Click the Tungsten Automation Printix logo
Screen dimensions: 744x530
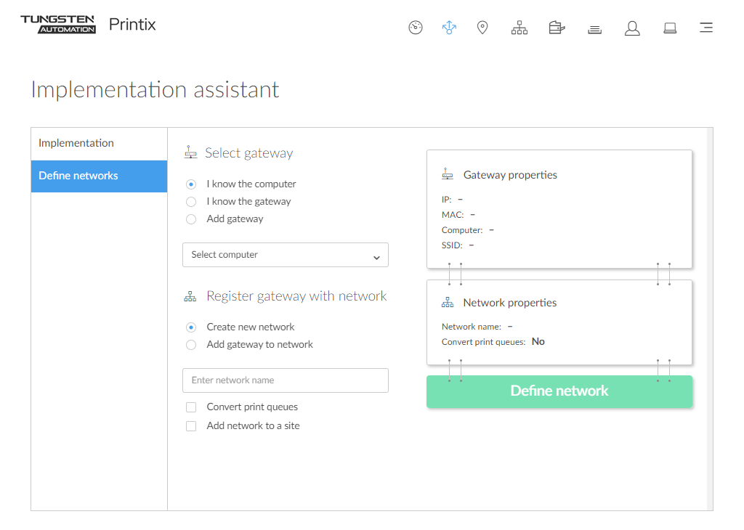click(88, 25)
